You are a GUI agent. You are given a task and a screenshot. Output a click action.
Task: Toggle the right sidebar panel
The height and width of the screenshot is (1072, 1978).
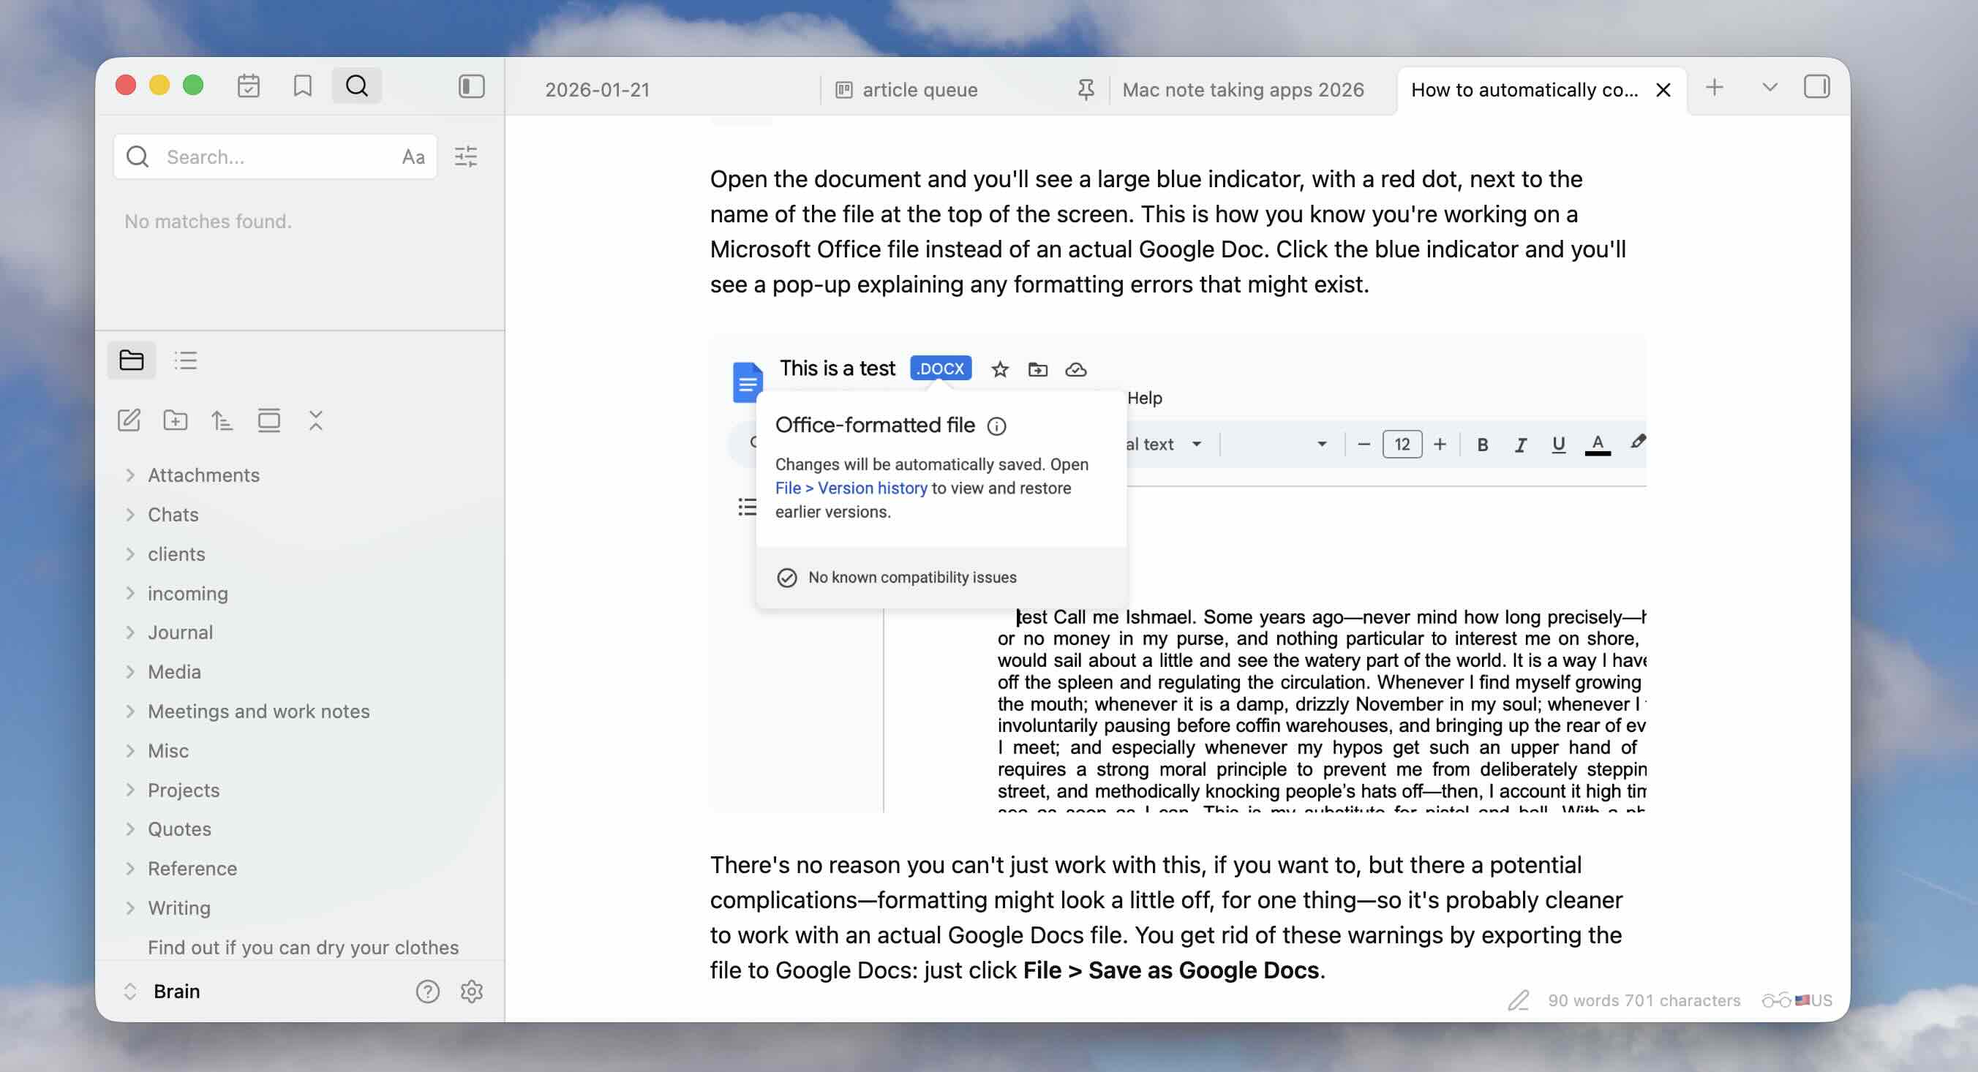(1816, 87)
